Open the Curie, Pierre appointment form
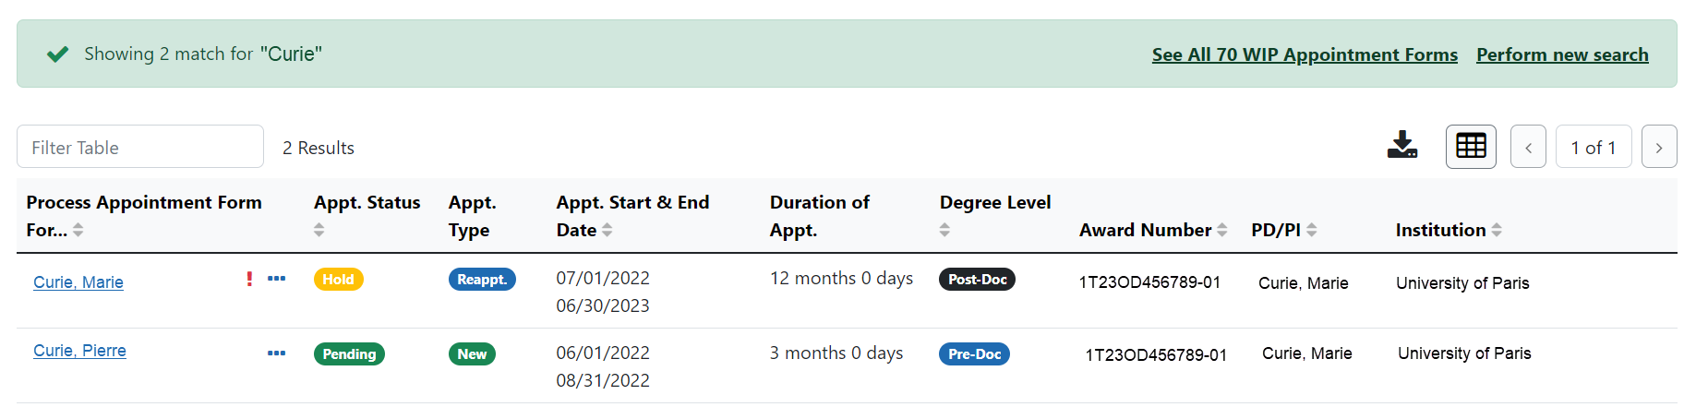 point(79,351)
